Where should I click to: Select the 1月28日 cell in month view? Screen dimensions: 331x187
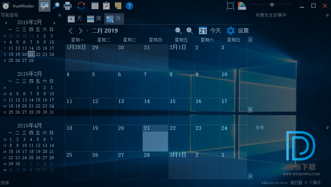point(78,57)
